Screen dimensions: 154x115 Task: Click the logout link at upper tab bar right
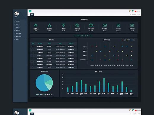[139, 15]
